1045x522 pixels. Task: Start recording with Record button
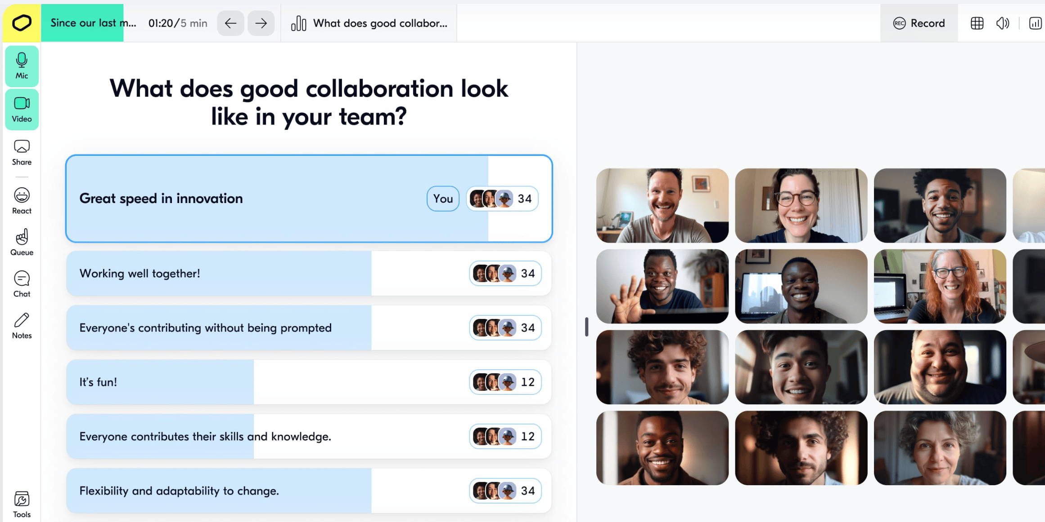click(x=919, y=23)
